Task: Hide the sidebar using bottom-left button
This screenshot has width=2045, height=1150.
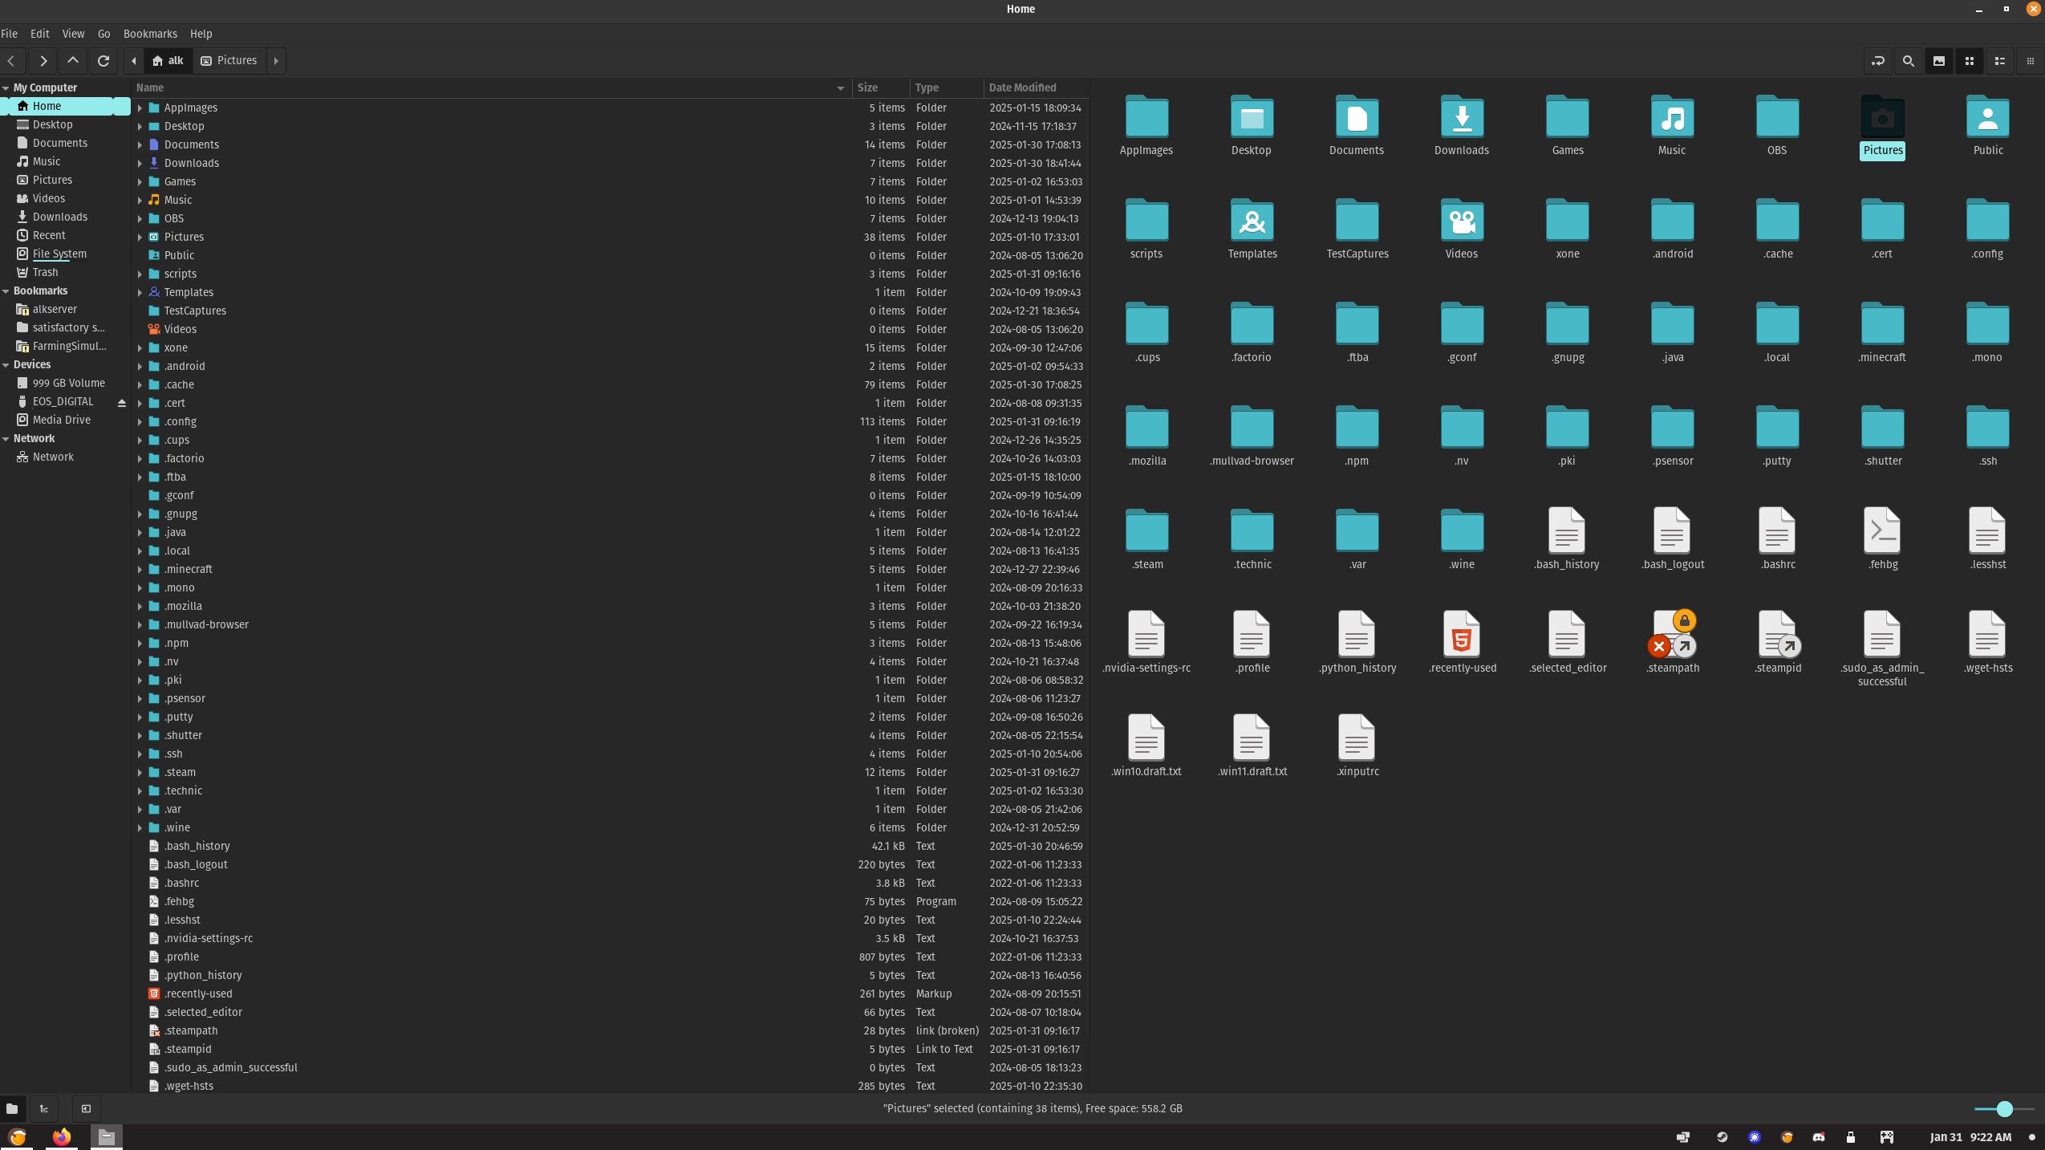Action: pyautogui.click(x=86, y=1109)
